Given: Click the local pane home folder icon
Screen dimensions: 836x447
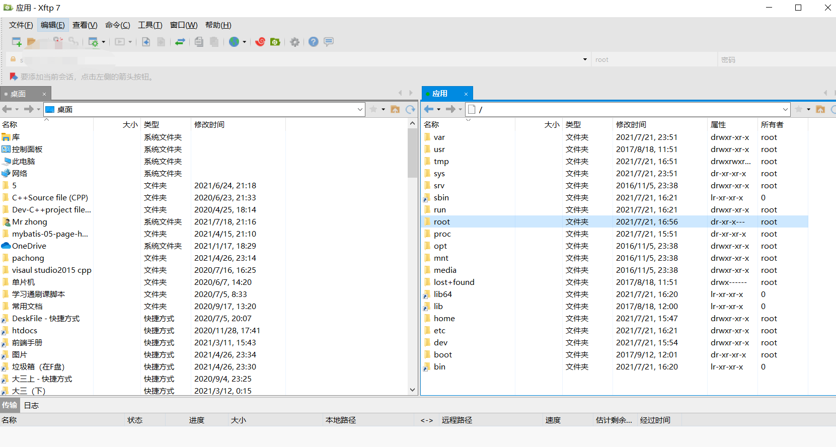Looking at the screenshot, I should 395,109.
